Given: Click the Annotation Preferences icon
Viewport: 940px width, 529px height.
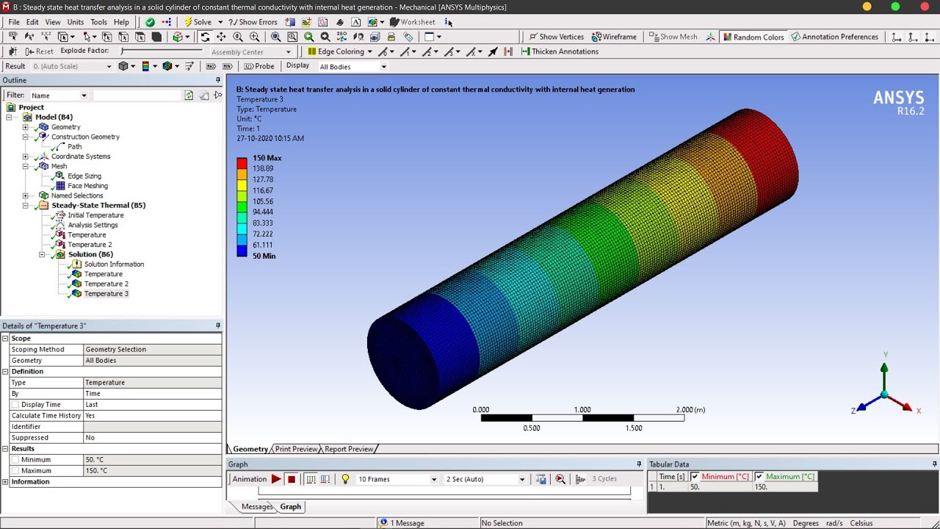Looking at the screenshot, I should (795, 37).
